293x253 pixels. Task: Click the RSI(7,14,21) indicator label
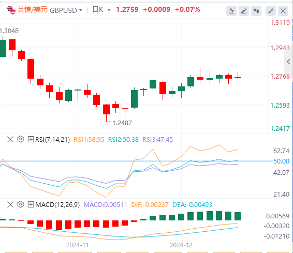tap(52, 140)
